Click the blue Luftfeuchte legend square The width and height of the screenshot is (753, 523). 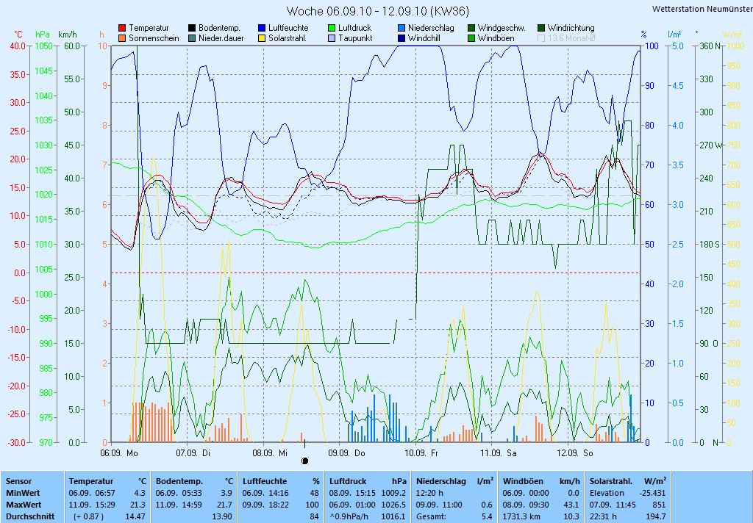[262, 28]
